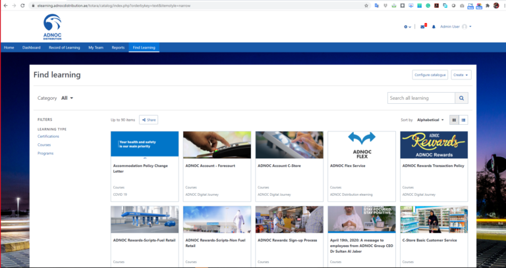Click the Find learning heading
The width and height of the screenshot is (506, 268).
coord(57,75)
